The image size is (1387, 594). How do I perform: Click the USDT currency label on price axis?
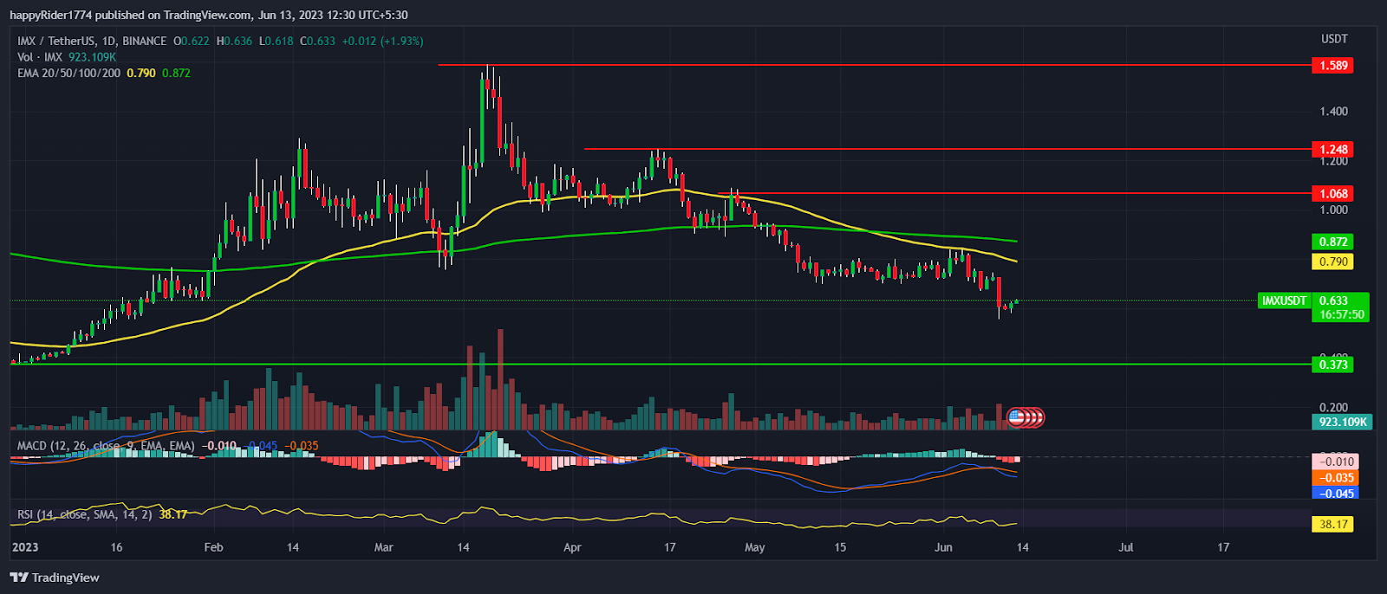[1334, 39]
